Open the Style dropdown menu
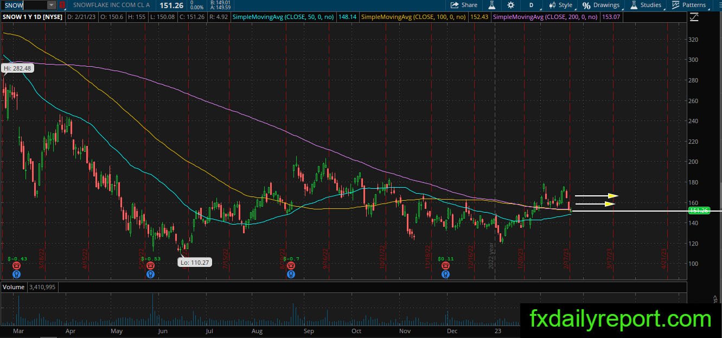 (x=561, y=5)
